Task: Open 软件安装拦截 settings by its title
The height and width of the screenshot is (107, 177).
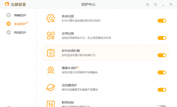Action: 71,51
